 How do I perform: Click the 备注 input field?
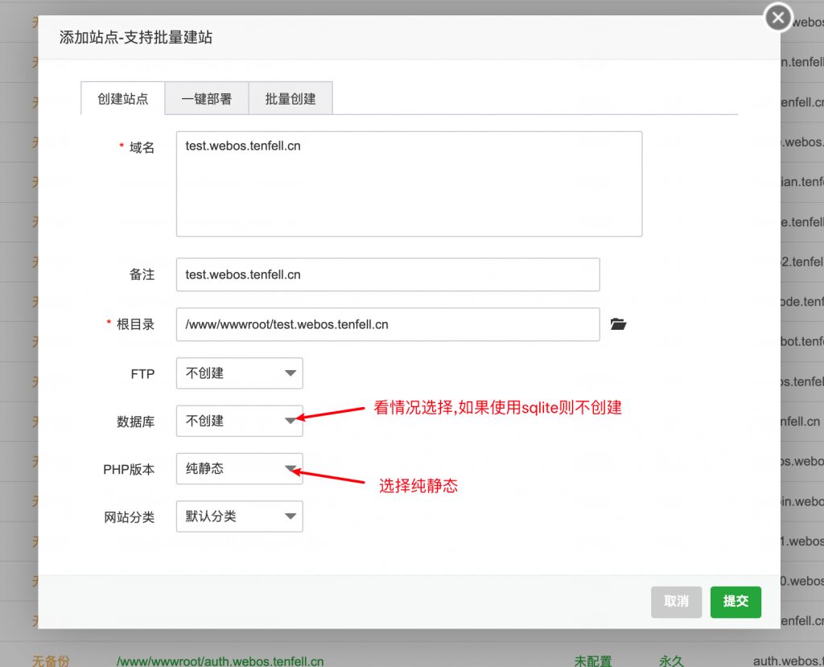(388, 274)
